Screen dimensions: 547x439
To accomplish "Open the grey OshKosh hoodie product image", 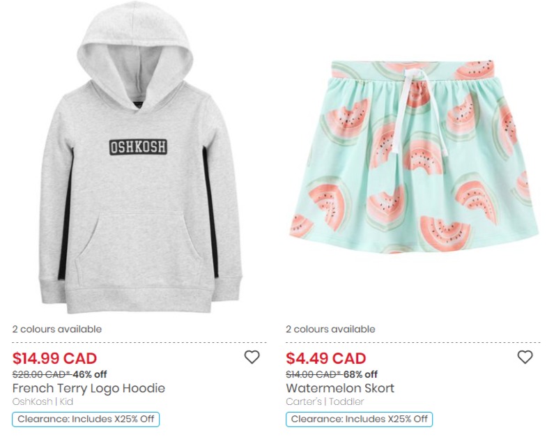I will pos(140,157).
